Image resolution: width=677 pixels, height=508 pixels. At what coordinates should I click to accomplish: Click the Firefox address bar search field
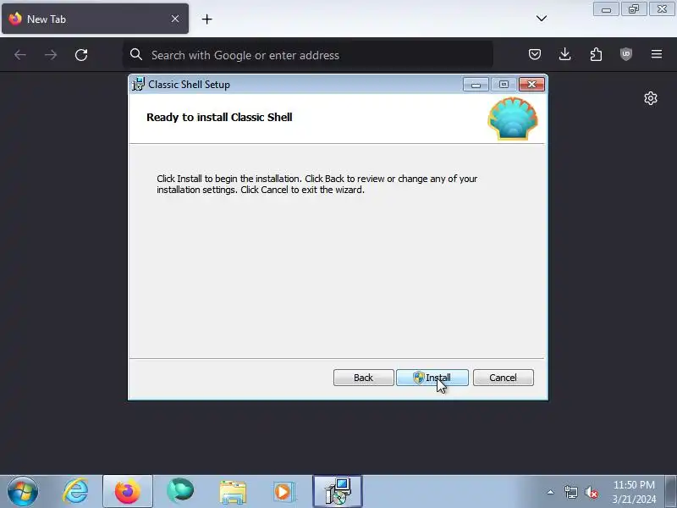(x=307, y=55)
